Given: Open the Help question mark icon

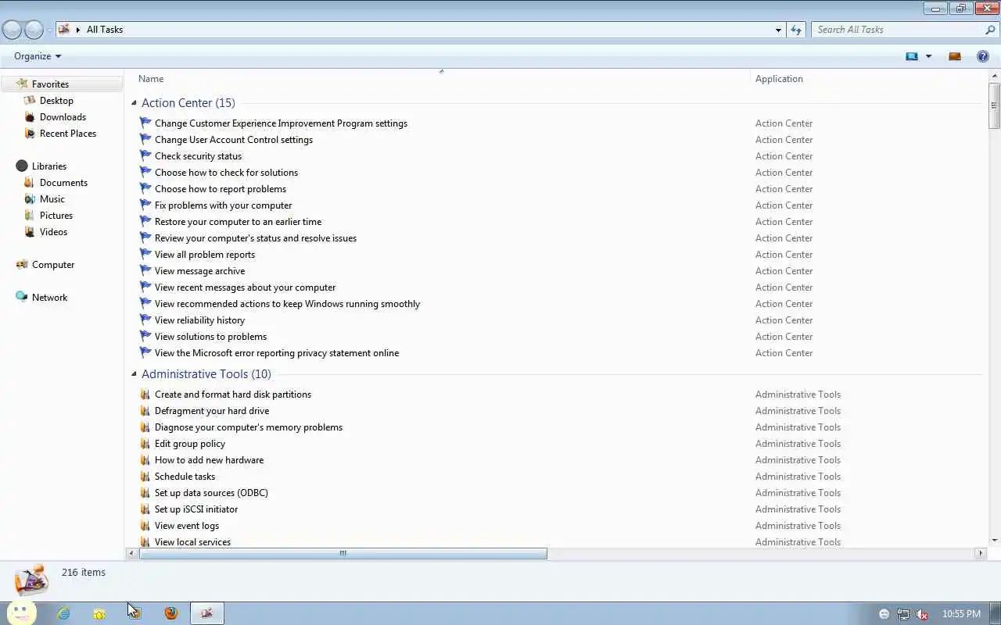Looking at the screenshot, I should tap(983, 56).
